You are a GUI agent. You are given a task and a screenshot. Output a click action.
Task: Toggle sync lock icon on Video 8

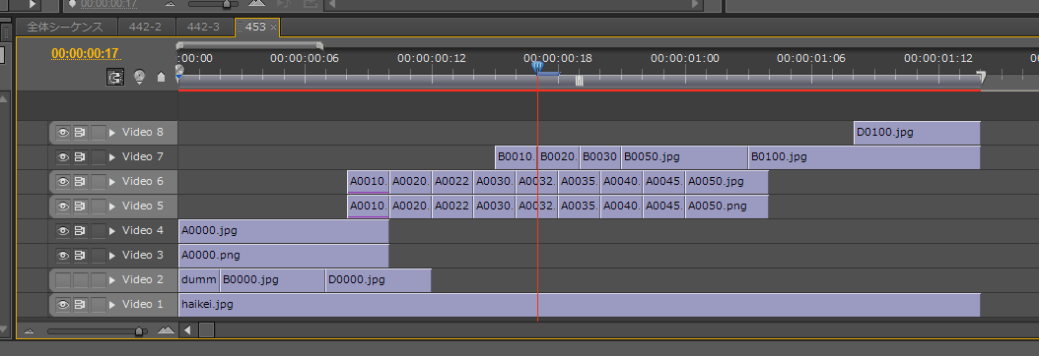click(x=80, y=133)
